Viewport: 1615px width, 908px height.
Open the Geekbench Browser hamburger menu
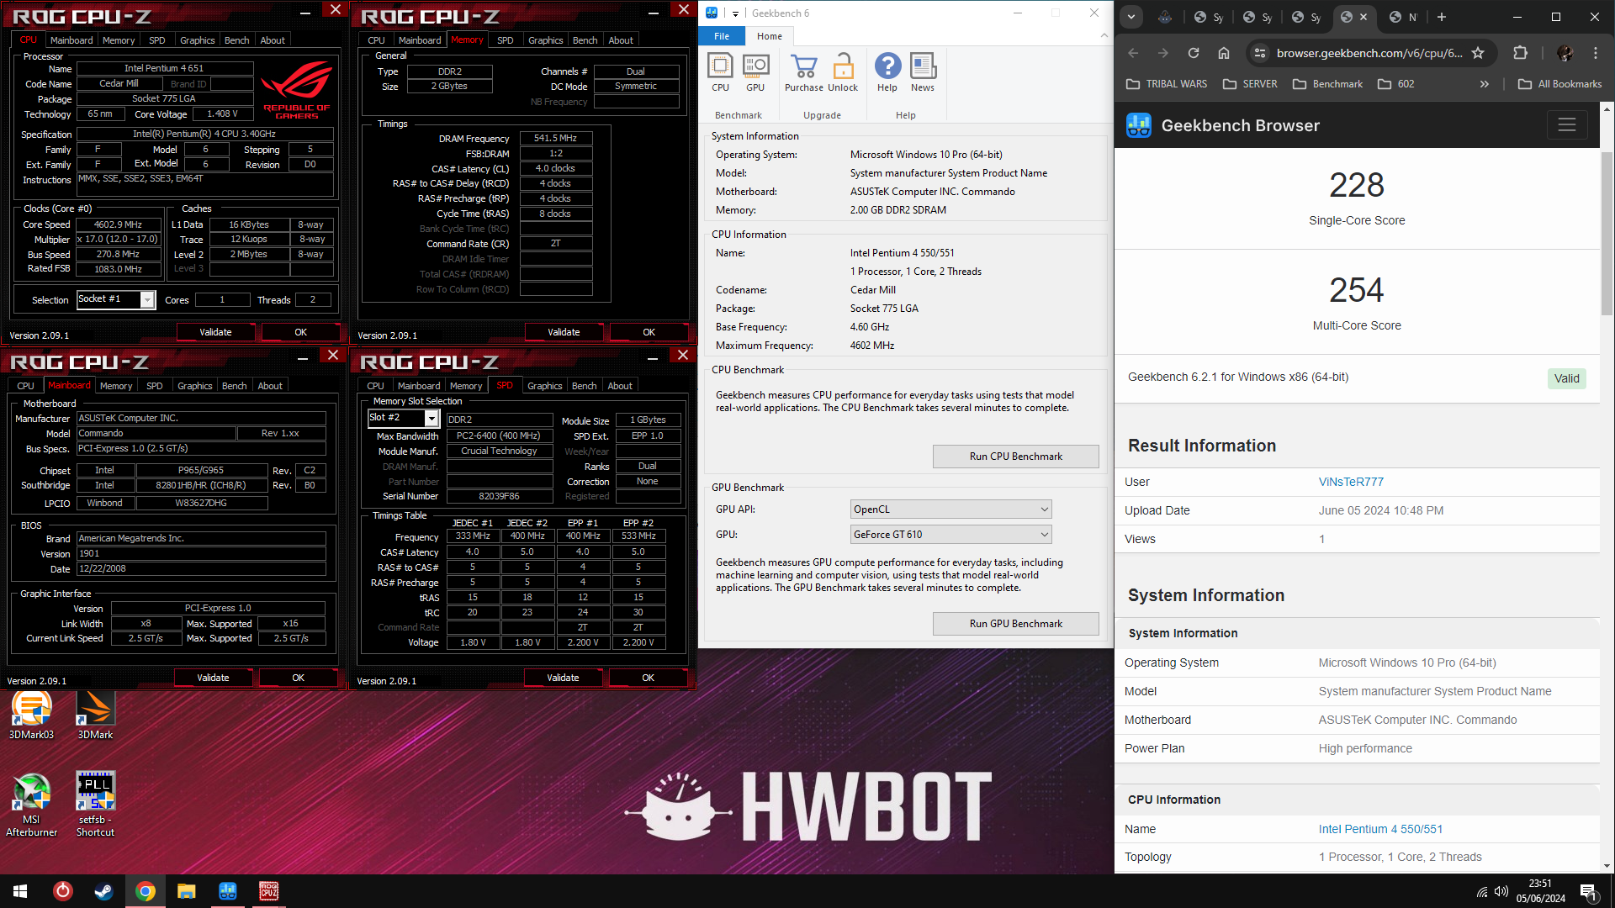1566,125
